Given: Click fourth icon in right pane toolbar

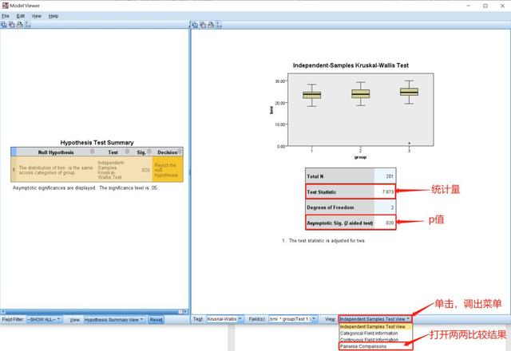Looking at the screenshot, I should point(219,25).
